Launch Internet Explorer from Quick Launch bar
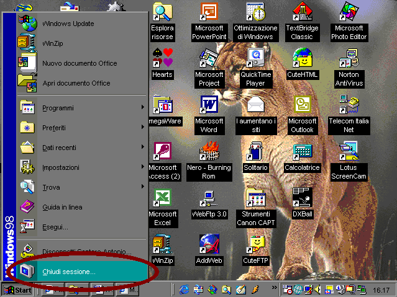The width and height of the screenshot is (397, 297). pyautogui.click(x=184, y=290)
